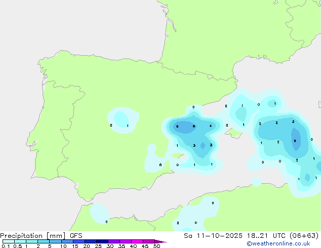Click the 35–40 mm legend swatch
Screen dimensions: 321x248
click(x=126, y=241)
